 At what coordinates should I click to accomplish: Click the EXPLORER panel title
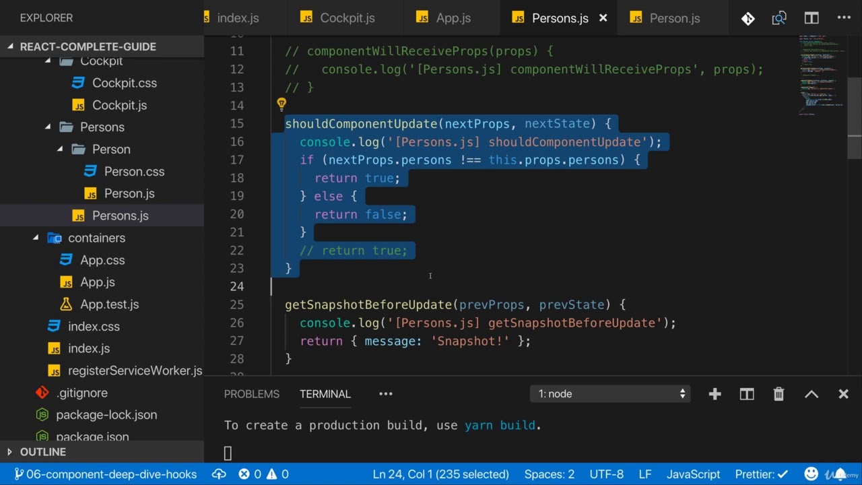46,18
